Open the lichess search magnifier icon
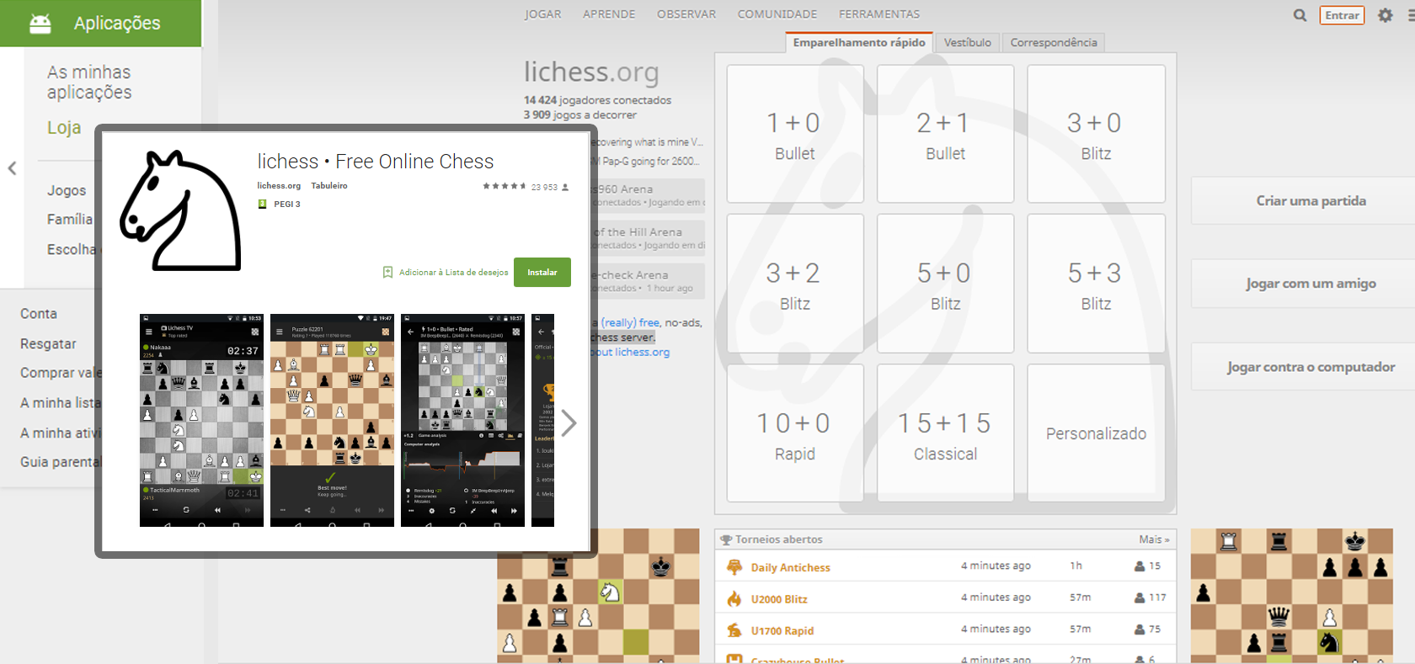1415x664 pixels. 1300,15
